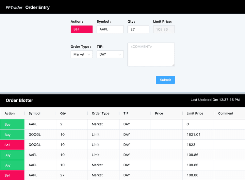The height and width of the screenshot is (180, 245).
Task: Toggle the Sell action button
Action: (82, 29)
